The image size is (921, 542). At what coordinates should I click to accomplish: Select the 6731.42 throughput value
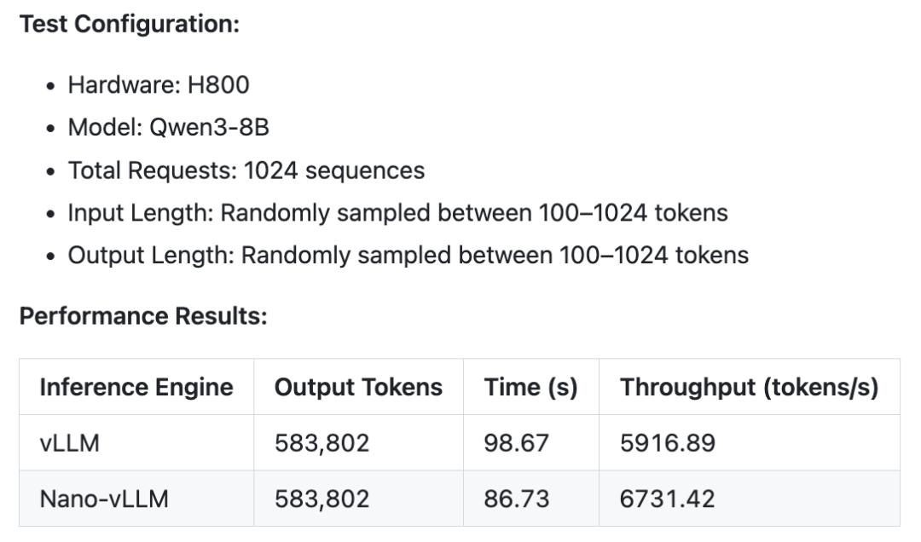click(668, 499)
